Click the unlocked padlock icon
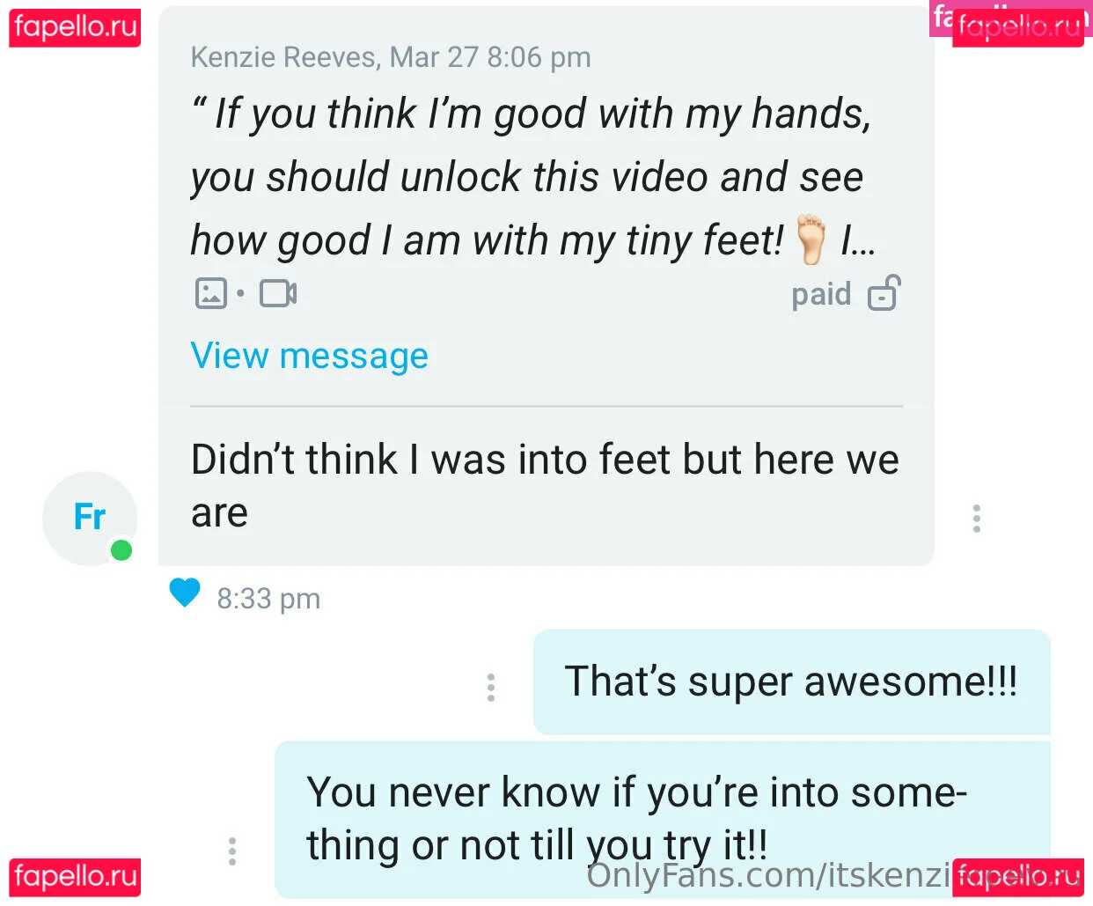 click(884, 293)
